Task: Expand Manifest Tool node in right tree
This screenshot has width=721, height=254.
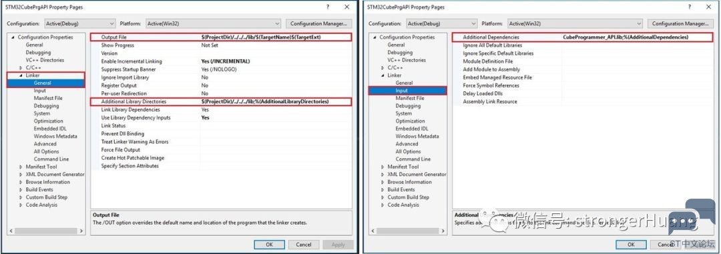Action: [x=383, y=167]
